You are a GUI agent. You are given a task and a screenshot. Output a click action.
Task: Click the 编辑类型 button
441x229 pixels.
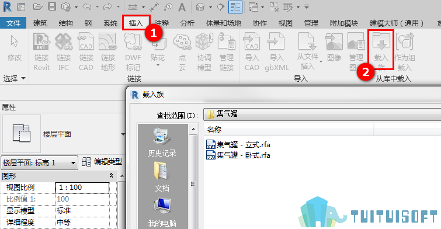pyautogui.click(x=102, y=162)
